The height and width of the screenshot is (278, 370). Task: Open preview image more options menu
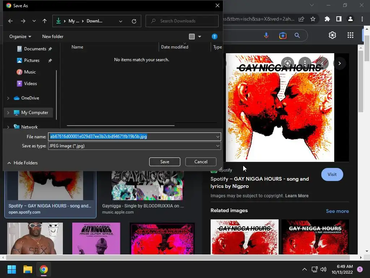coord(305,63)
